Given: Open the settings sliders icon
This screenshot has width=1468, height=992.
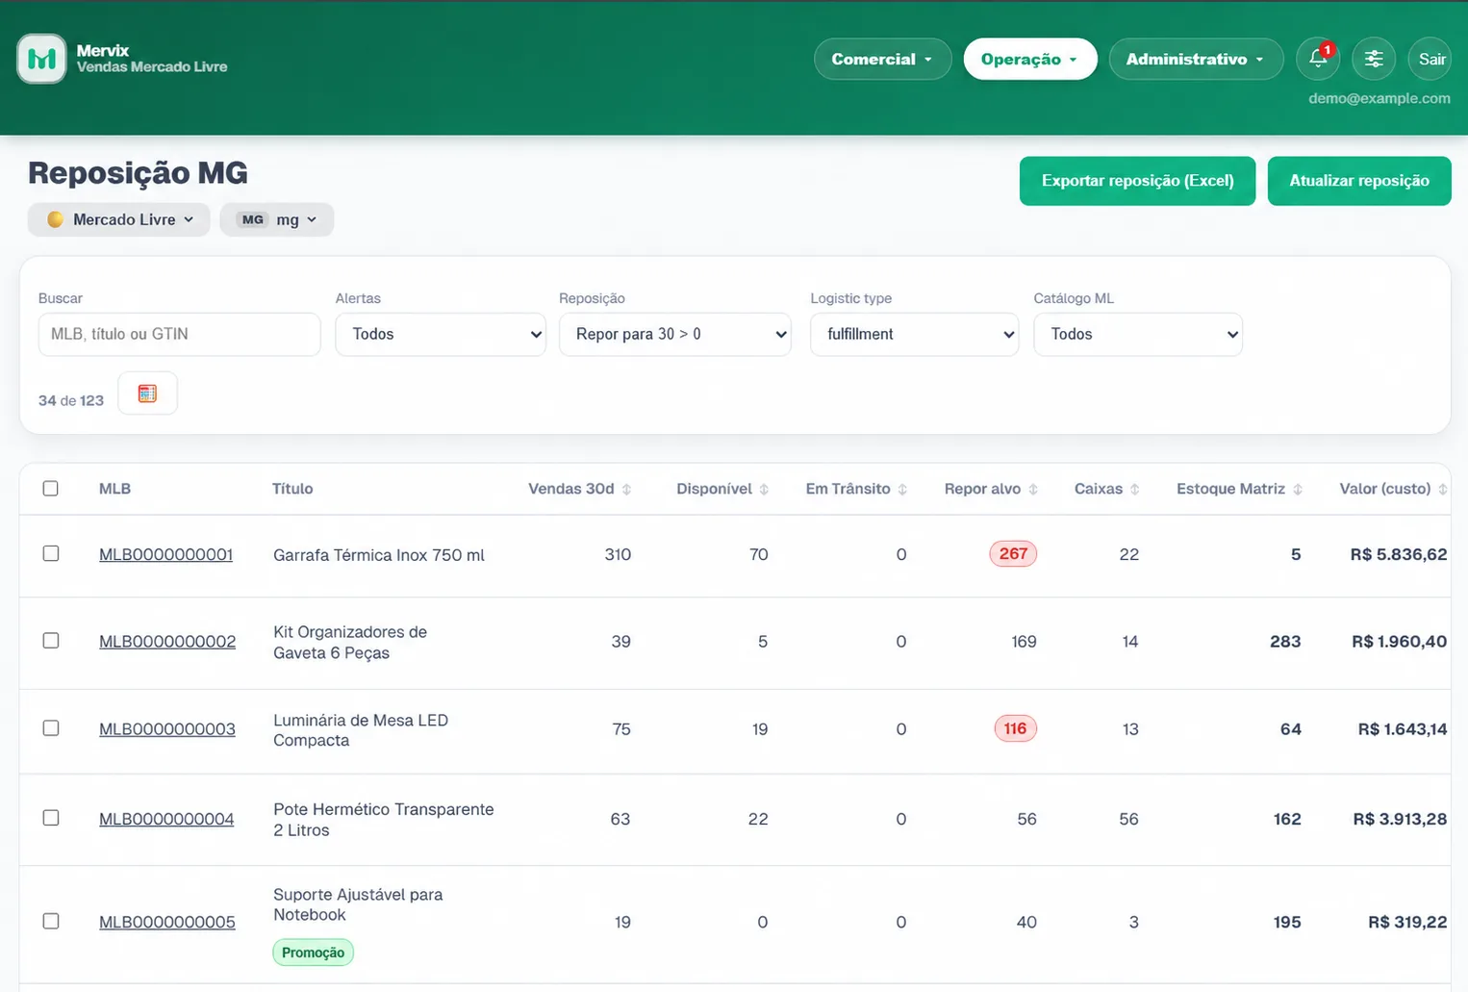Looking at the screenshot, I should point(1374,59).
